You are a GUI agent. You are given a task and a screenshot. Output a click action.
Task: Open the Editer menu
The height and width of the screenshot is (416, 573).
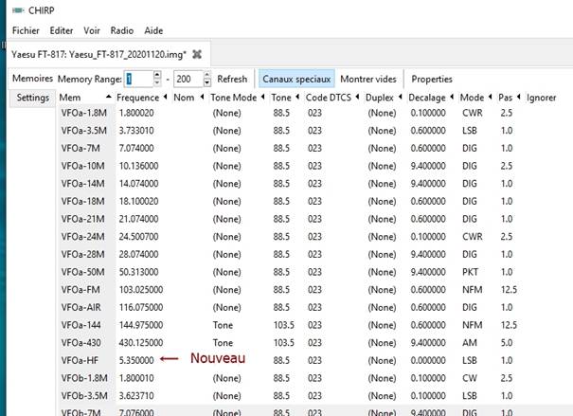tap(62, 30)
